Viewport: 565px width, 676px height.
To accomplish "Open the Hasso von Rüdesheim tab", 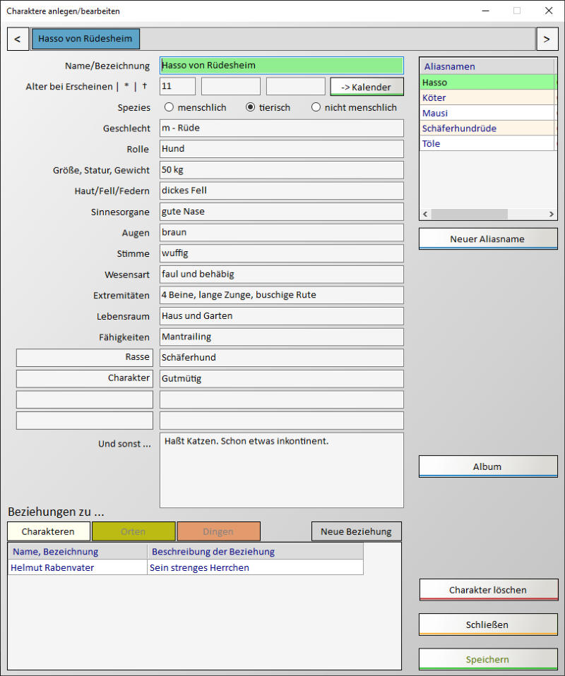I will pyautogui.click(x=85, y=39).
